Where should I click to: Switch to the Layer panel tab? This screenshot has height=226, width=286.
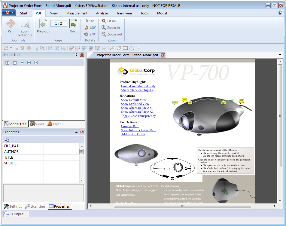point(54,124)
